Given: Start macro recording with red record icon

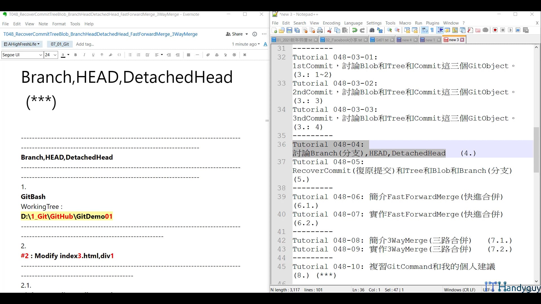Looking at the screenshot, I should (495, 30).
